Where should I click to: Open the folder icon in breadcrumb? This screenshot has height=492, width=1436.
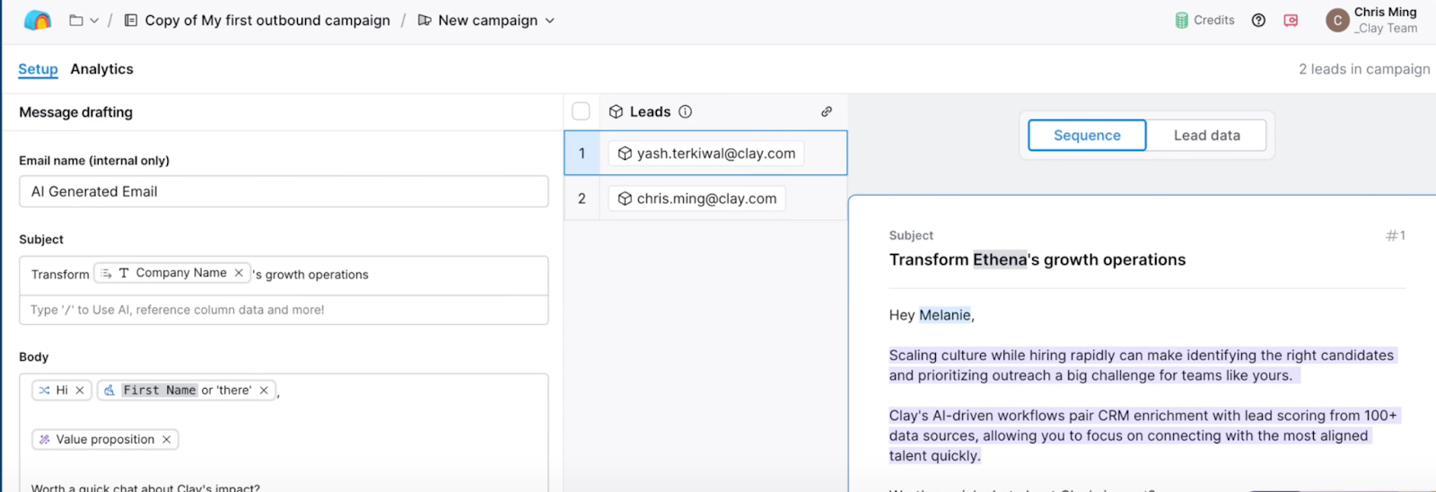[x=76, y=20]
